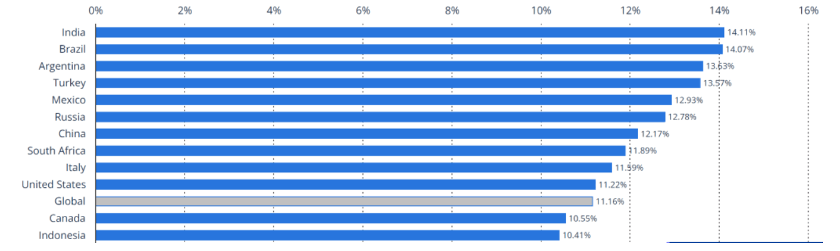Click the 10.55% value label
Image resolution: width=840 pixels, height=251 pixels.
583,218
